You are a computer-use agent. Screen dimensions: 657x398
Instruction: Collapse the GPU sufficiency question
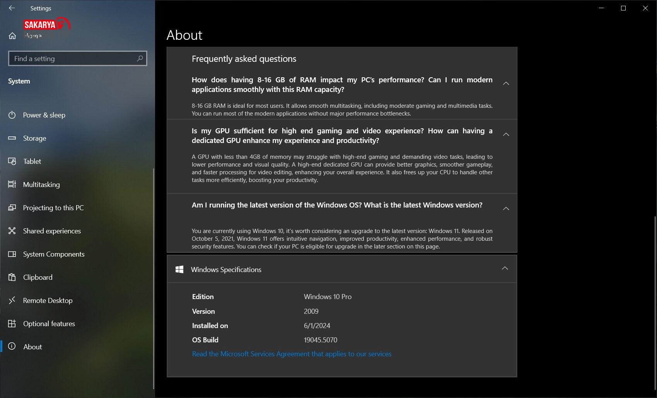click(x=506, y=134)
